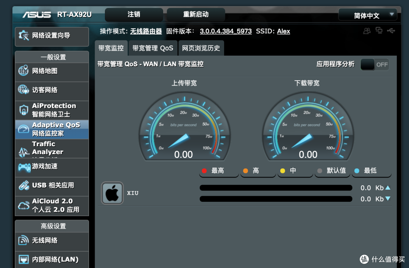Click the 重新启动 reboot button

pos(196,14)
